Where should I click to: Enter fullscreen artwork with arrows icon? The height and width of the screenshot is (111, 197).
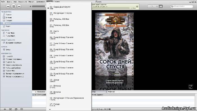pos(191,87)
